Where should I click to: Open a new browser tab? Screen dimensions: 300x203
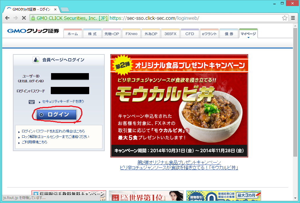65,9
